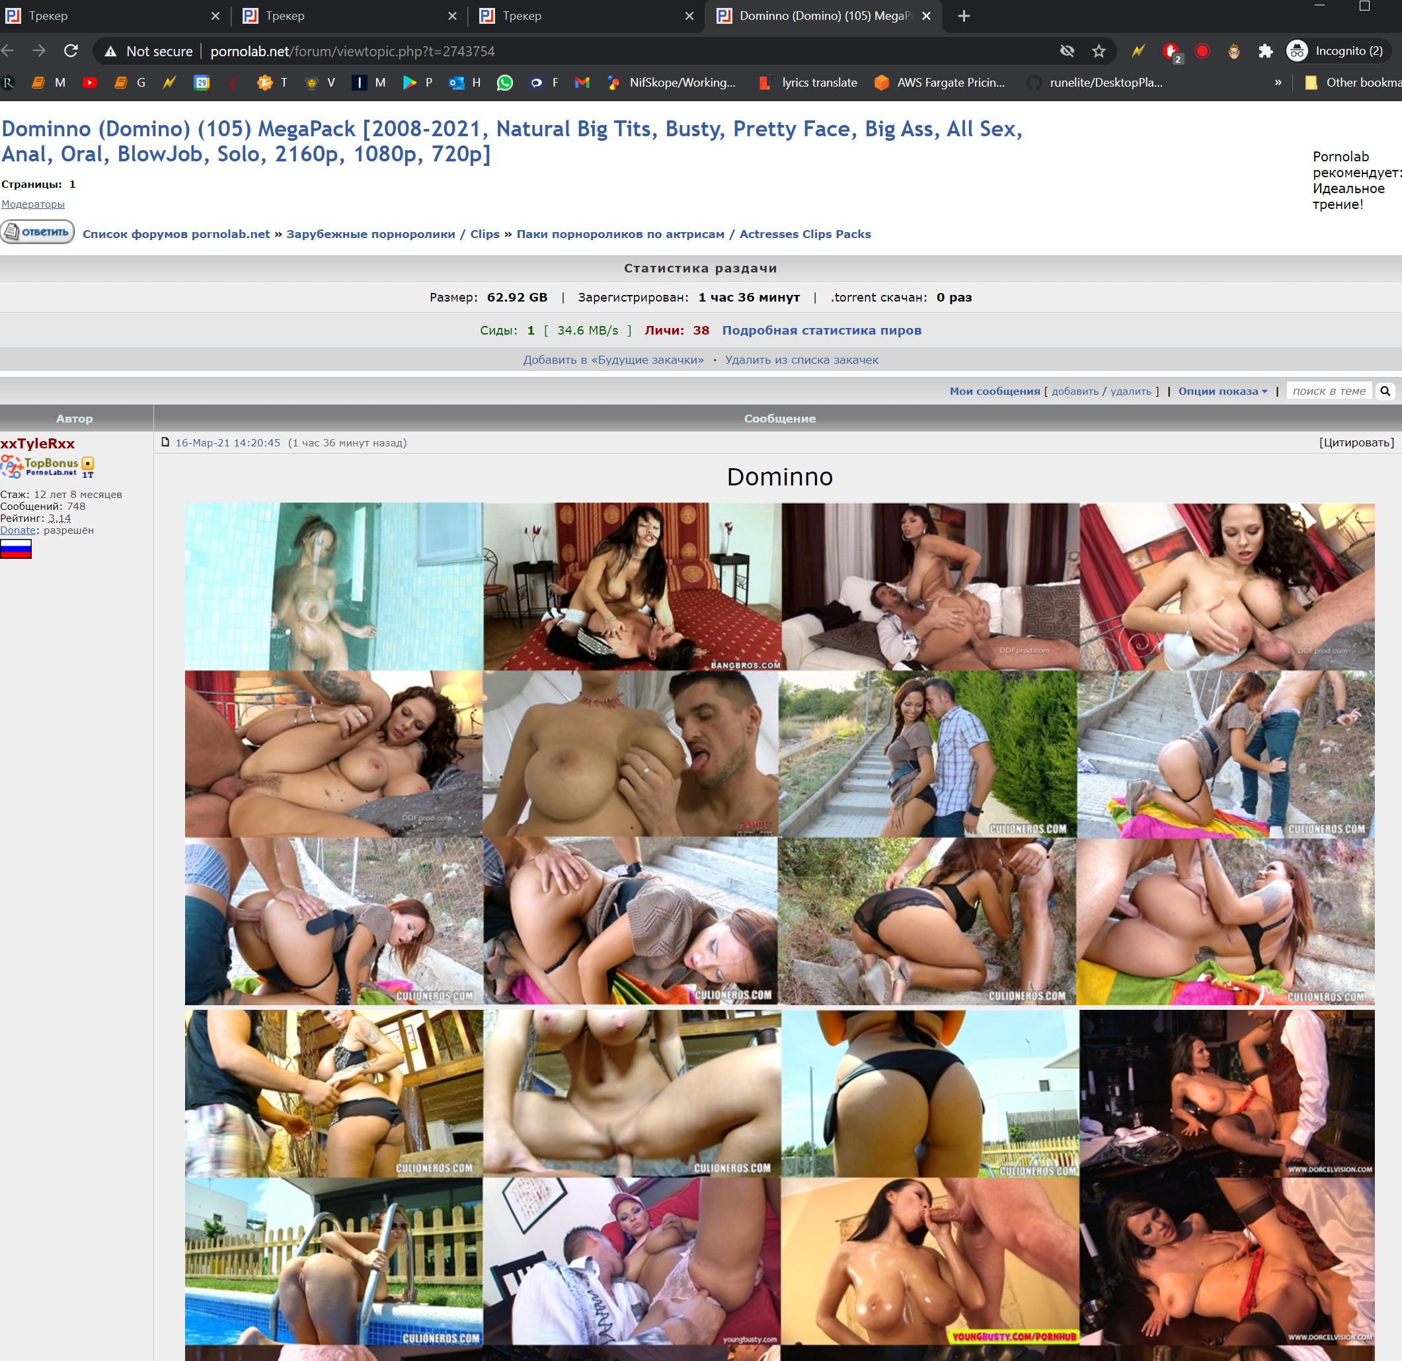
Task: Open the Incognito (2) profile button
Action: (1338, 51)
